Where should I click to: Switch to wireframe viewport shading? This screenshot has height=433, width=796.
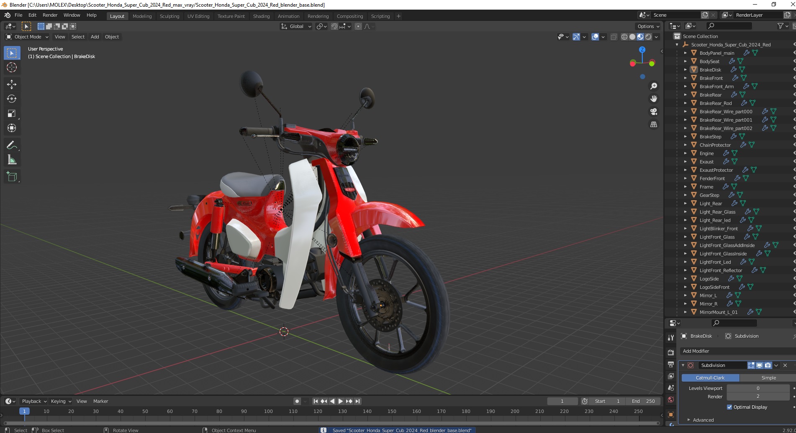tap(624, 37)
